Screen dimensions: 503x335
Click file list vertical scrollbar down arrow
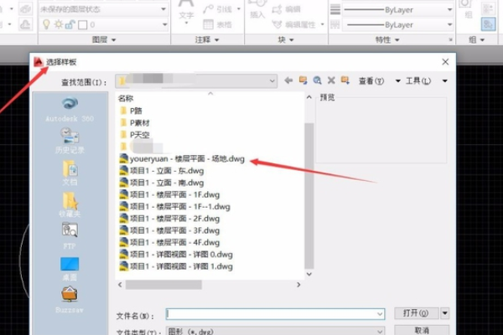pyautogui.click(x=309, y=274)
